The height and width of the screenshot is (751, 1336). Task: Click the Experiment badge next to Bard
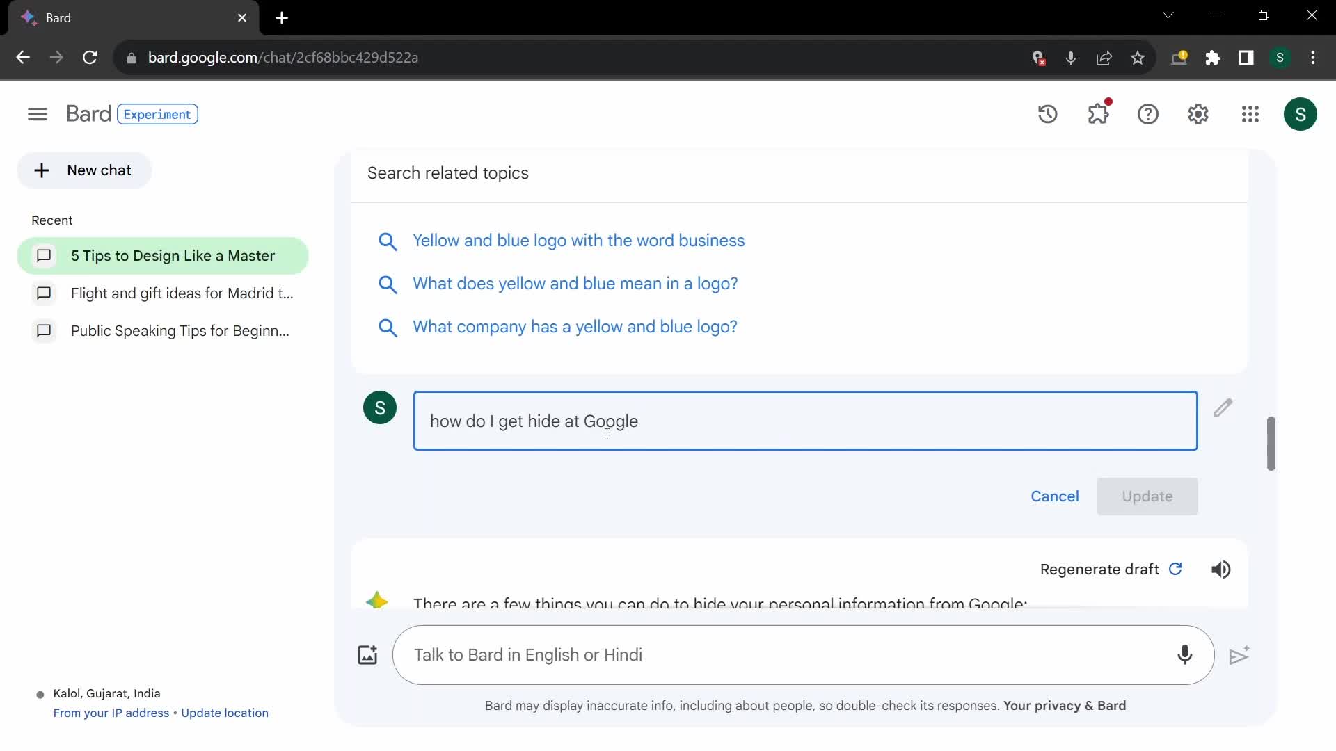157,114
